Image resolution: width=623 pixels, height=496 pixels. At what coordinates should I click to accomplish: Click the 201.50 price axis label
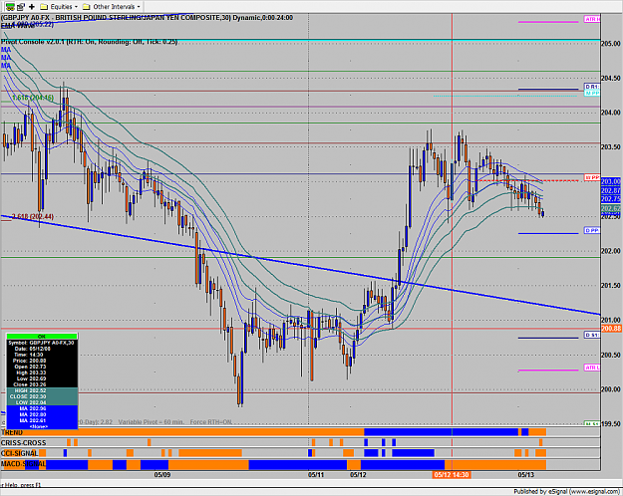(x=611, y=286)
